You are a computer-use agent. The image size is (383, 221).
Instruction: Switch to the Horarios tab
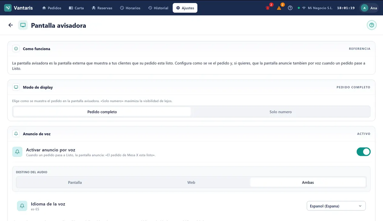(130, 8)
